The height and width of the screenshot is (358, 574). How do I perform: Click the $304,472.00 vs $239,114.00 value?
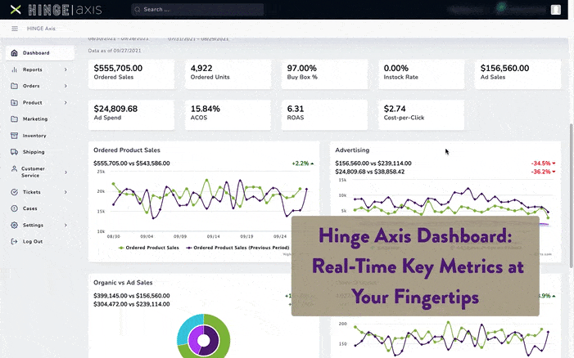tap(131, 304)
